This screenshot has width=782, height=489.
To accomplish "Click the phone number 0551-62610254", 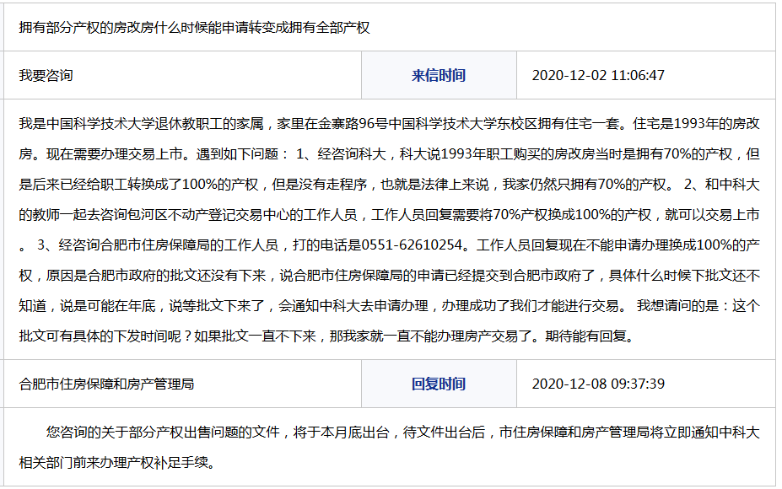I will pyautogui.click(x=413, y=245).
